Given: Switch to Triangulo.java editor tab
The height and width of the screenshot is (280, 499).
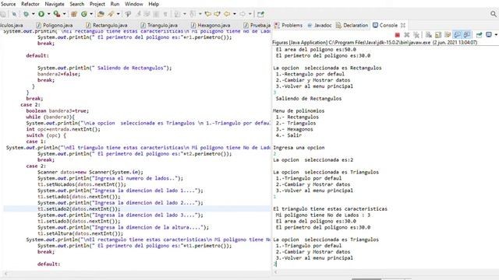Looking at the screenshot, I should tap(159, 25).
